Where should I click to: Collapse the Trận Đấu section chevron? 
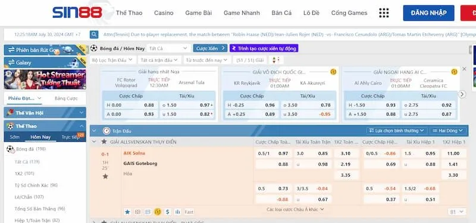point(94,130)
